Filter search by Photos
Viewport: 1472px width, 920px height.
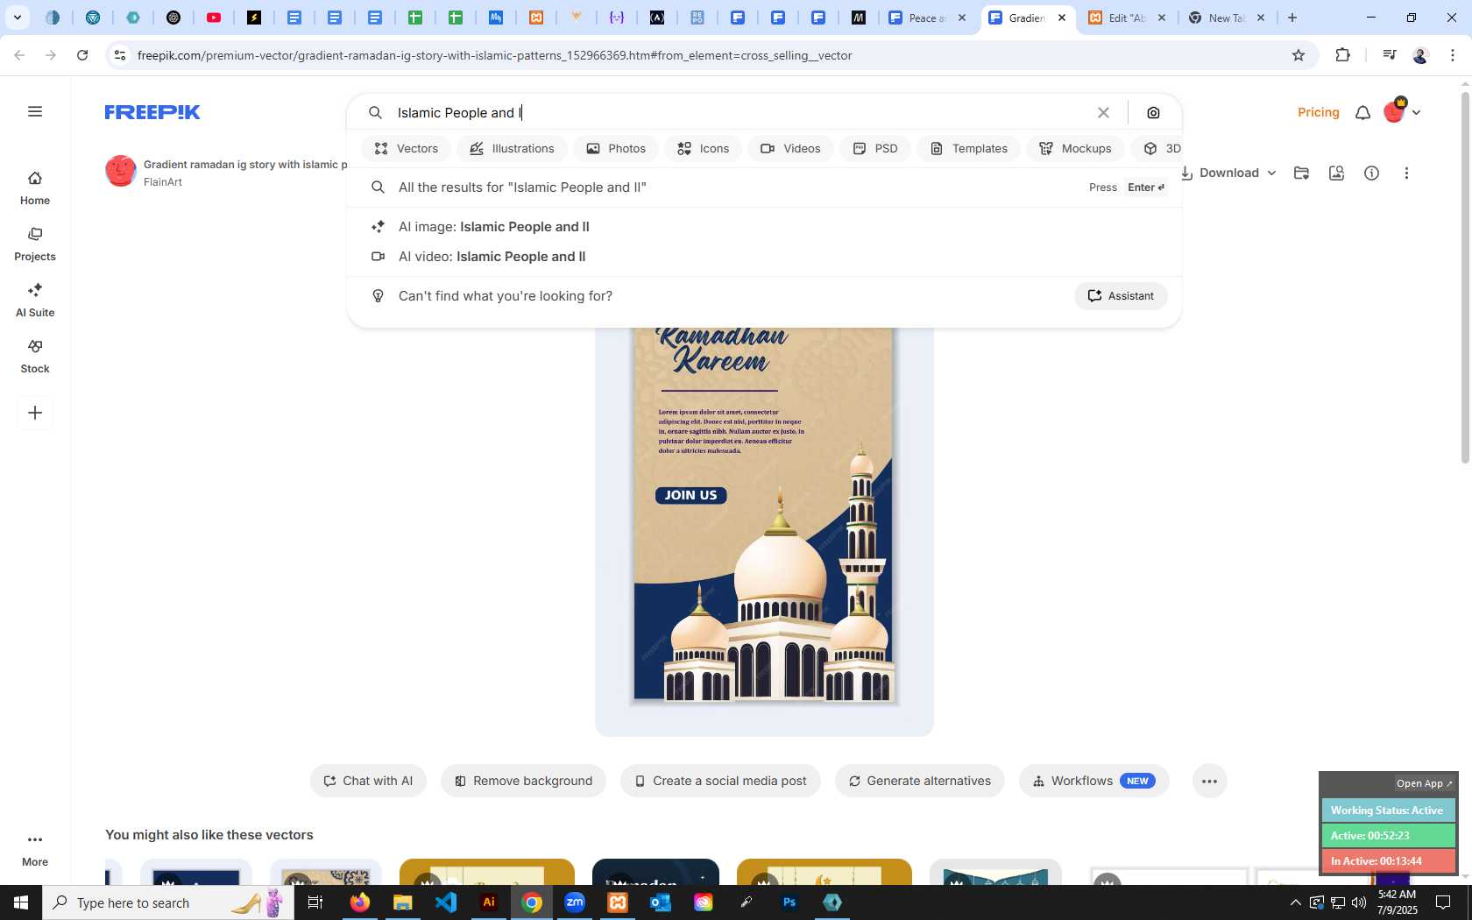coord(616,148)
